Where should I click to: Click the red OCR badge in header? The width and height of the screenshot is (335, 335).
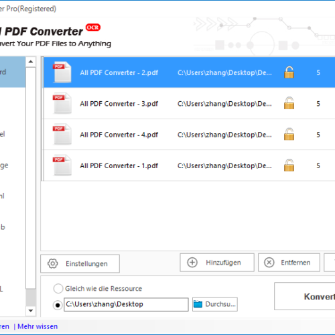pyautogui.click(x=93, y=27)
